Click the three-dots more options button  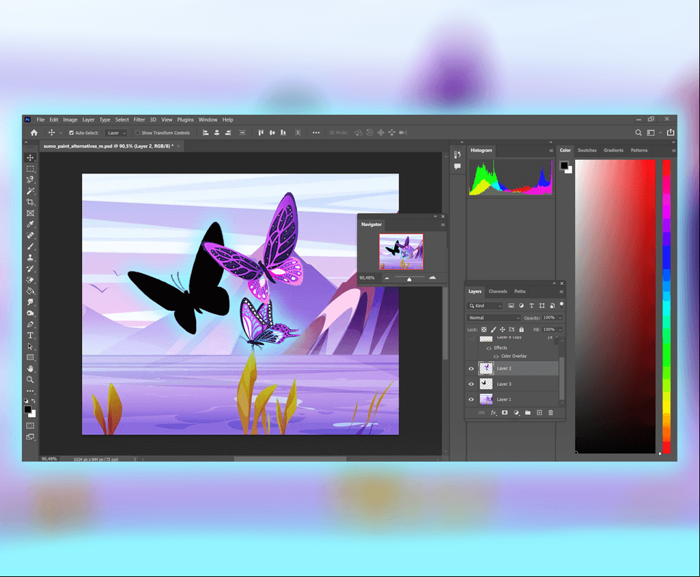tap(316, 132)
